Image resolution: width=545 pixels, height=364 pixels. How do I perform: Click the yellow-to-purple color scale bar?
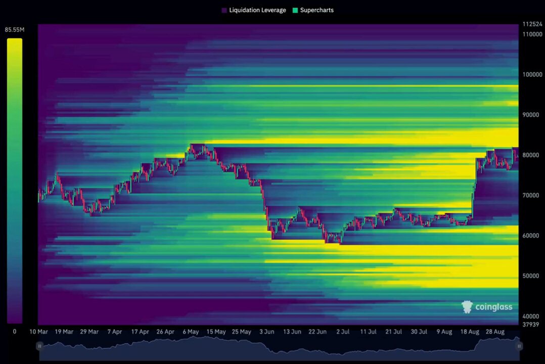(15, 181)
